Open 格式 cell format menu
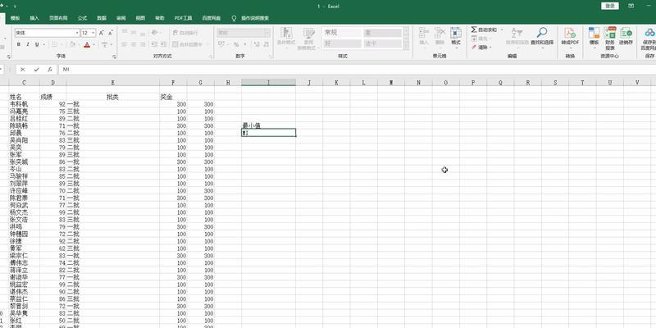This screenshot has width=656, height=328. point(456,37)
